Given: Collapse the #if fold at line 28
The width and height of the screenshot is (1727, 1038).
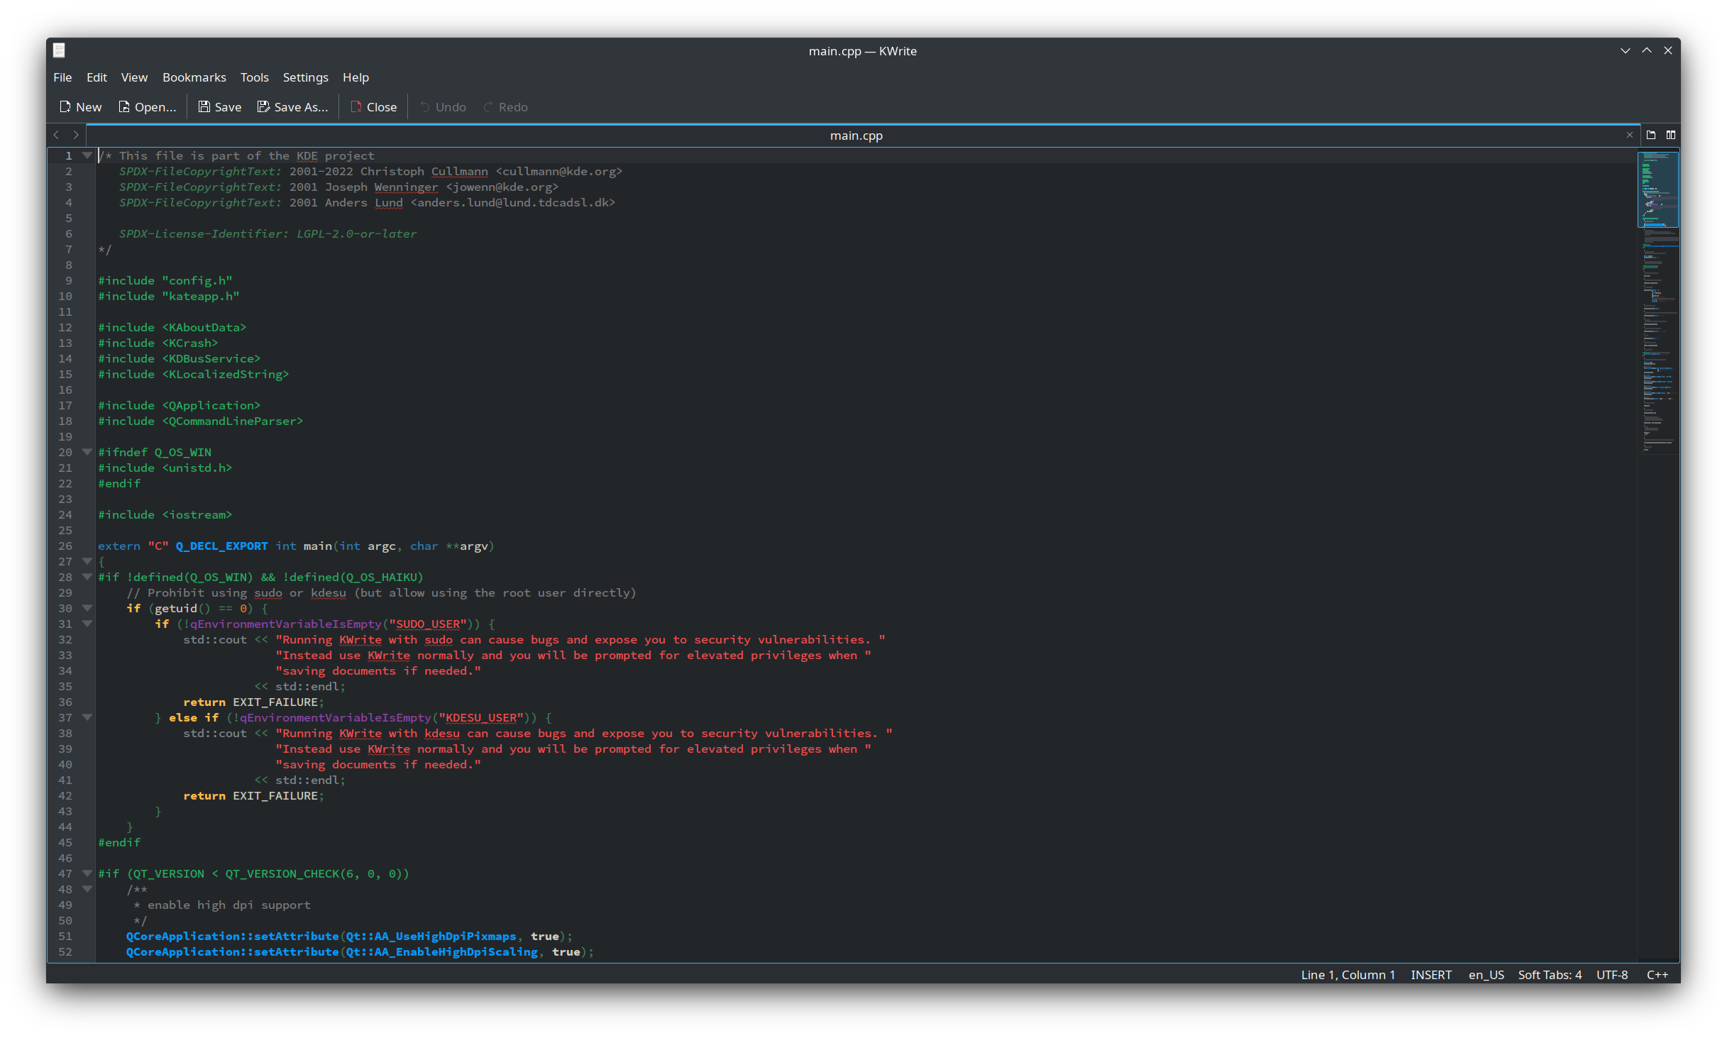Looking at the screenshot, I should [87, 577].
